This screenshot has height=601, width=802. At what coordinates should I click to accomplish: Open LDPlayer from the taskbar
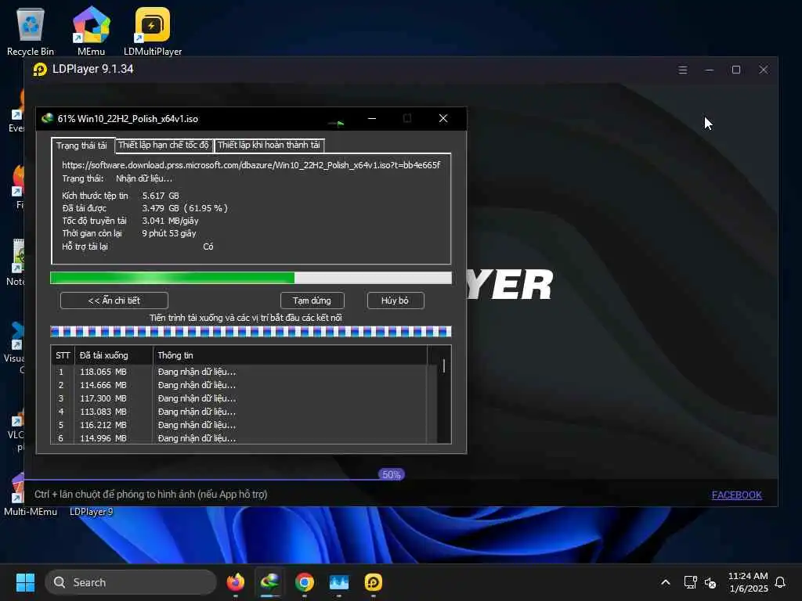click(x=373, y=582)
